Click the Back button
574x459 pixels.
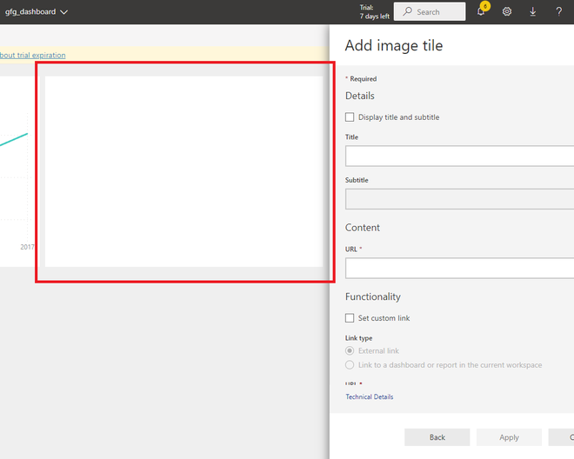tap(437, 437)
